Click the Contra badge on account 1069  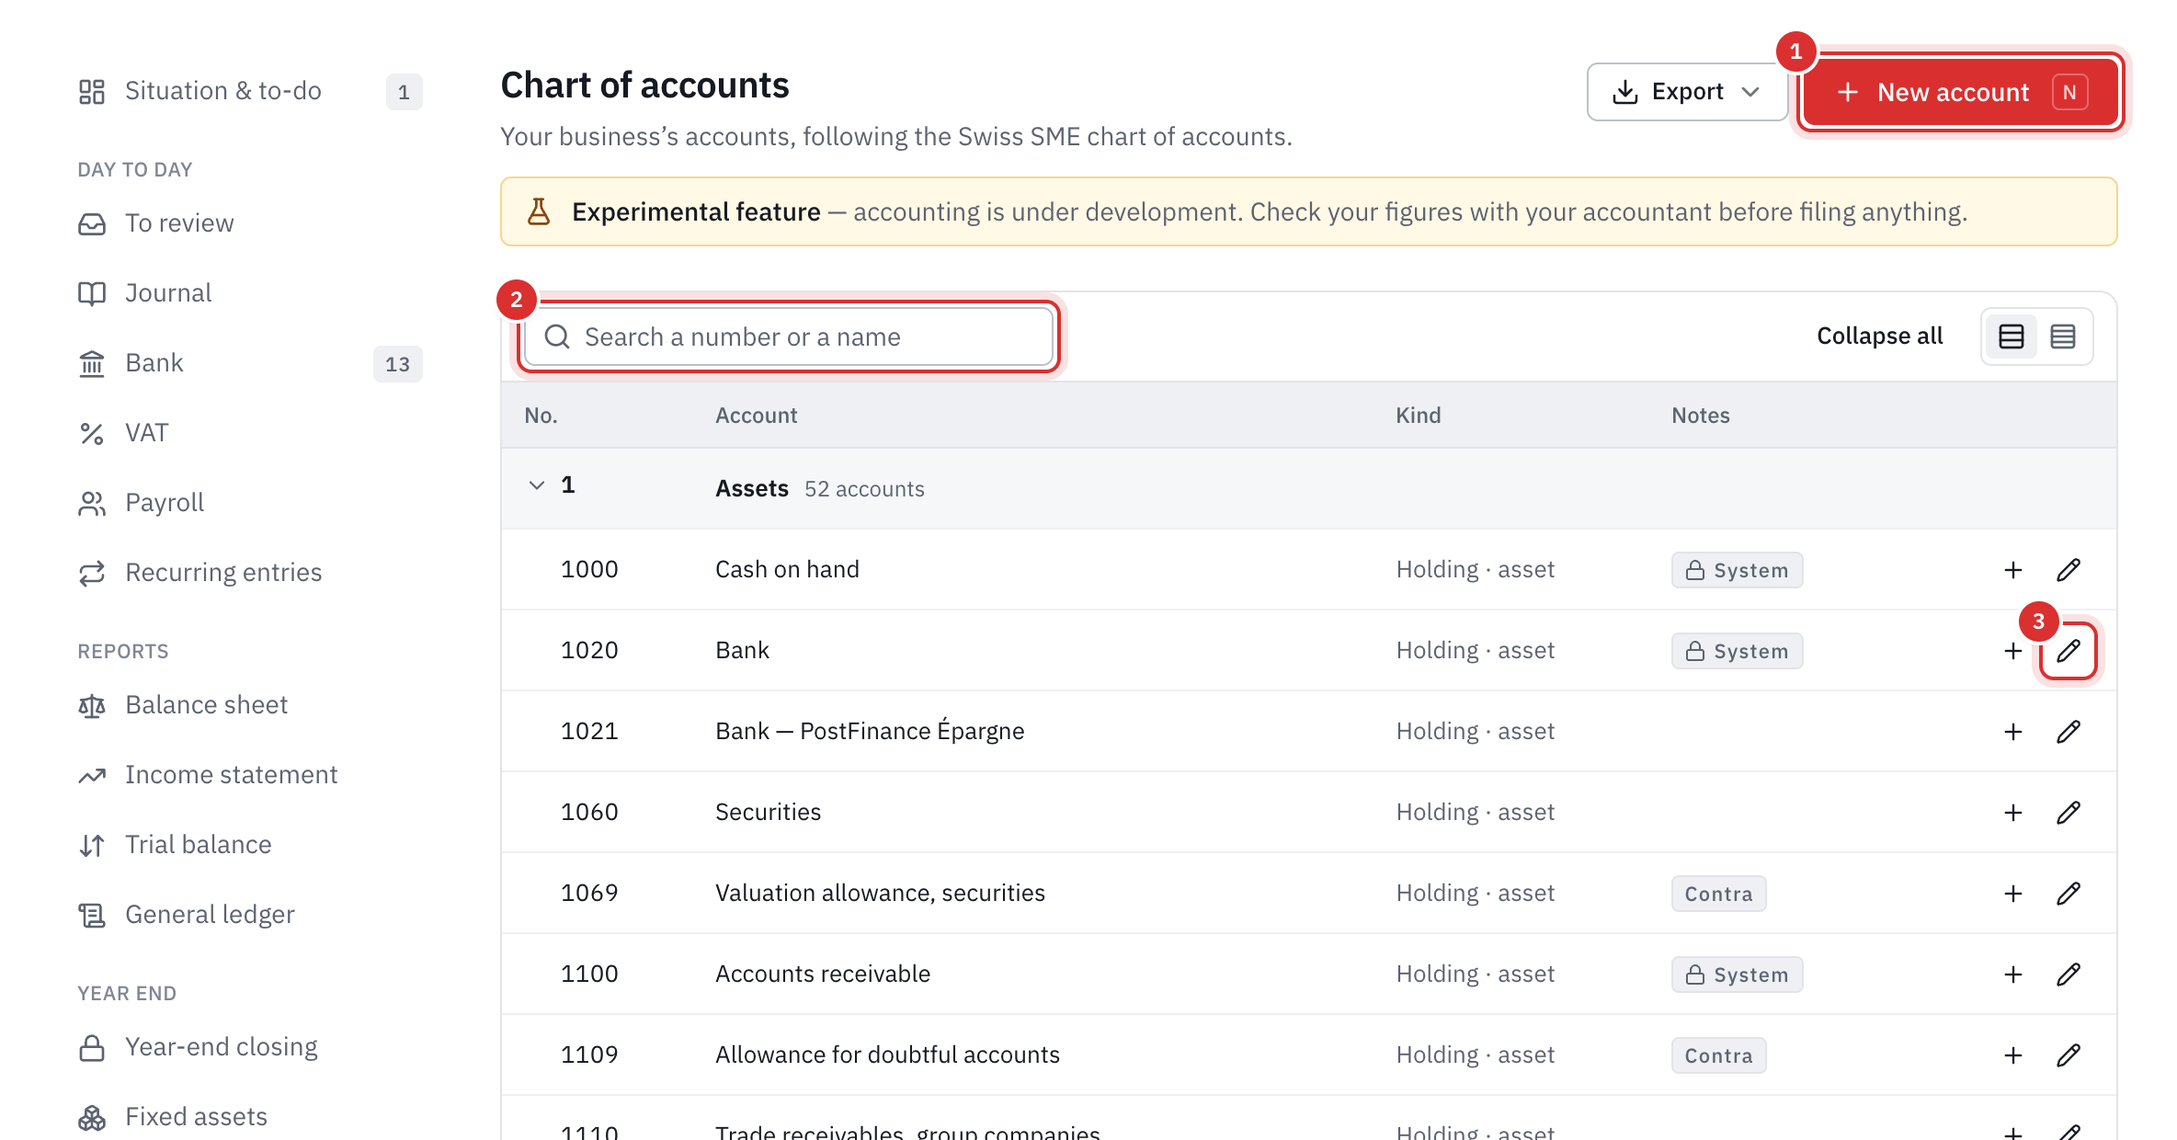[x=1718, y=894]
